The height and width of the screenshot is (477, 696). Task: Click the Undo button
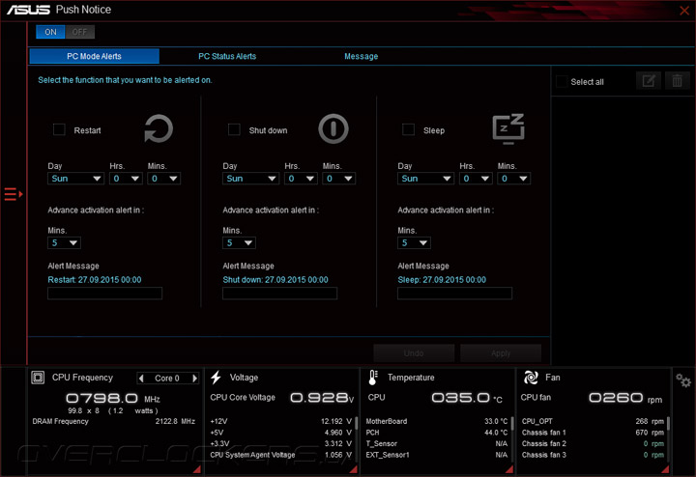click(x=414, y=353)
